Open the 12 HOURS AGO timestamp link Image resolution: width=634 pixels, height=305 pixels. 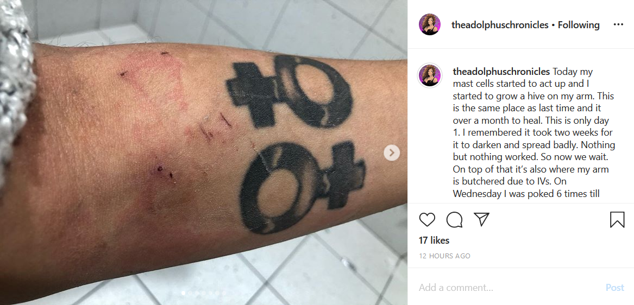coord(444,256)
